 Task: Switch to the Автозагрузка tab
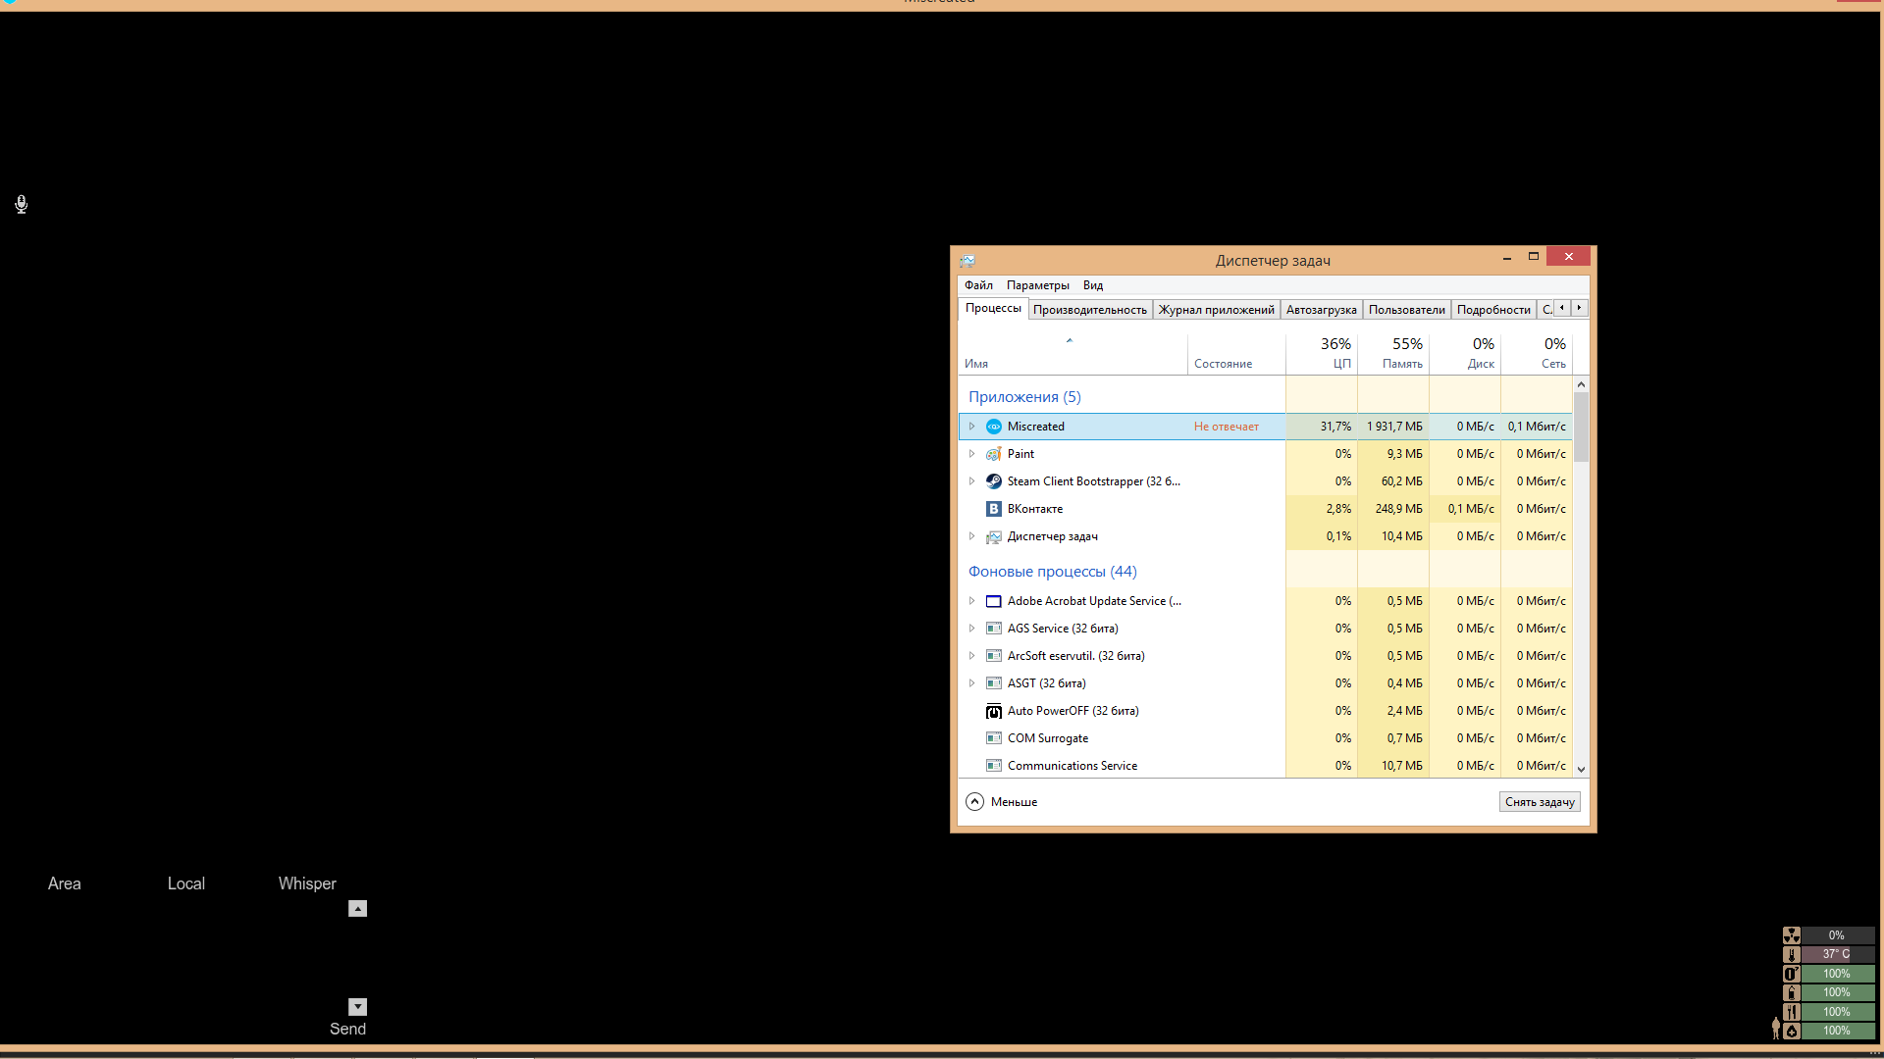pos(1321,310)
